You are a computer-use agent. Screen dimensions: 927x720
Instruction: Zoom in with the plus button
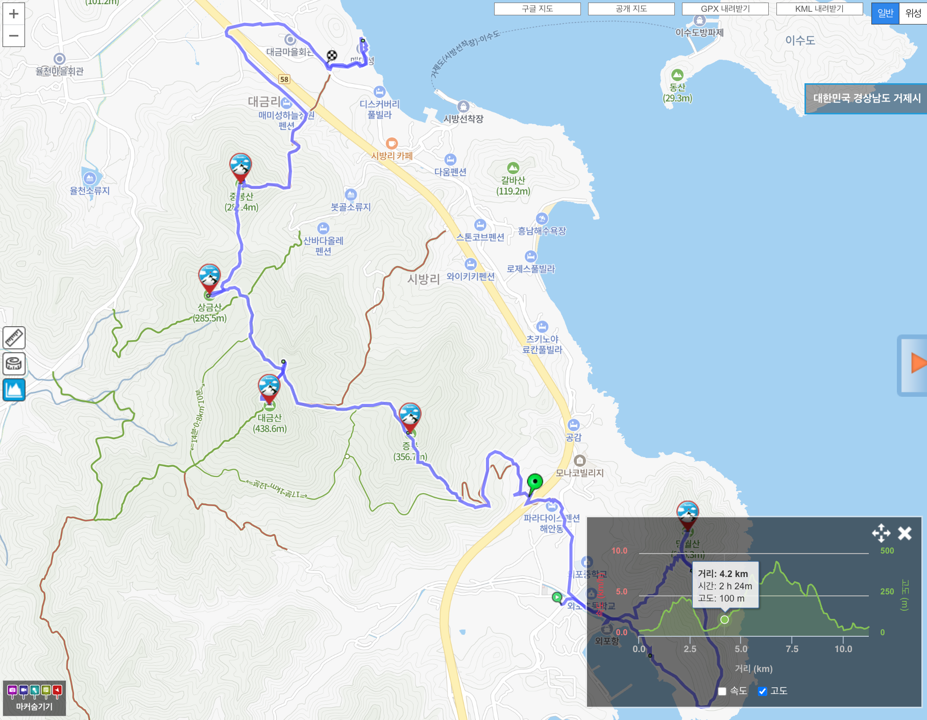pyautogui.click(x=14, y=14)
